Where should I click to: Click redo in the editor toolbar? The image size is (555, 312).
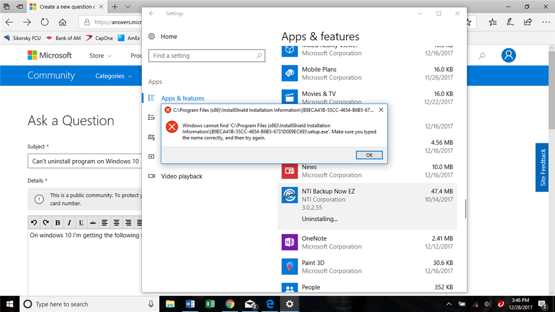46,222
